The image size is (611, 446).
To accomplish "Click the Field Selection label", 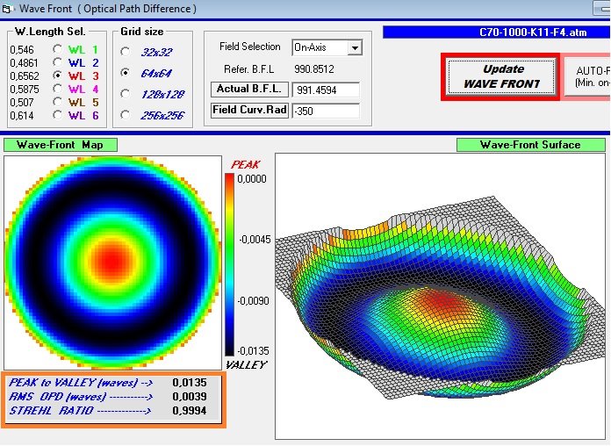I will [250, 47].
